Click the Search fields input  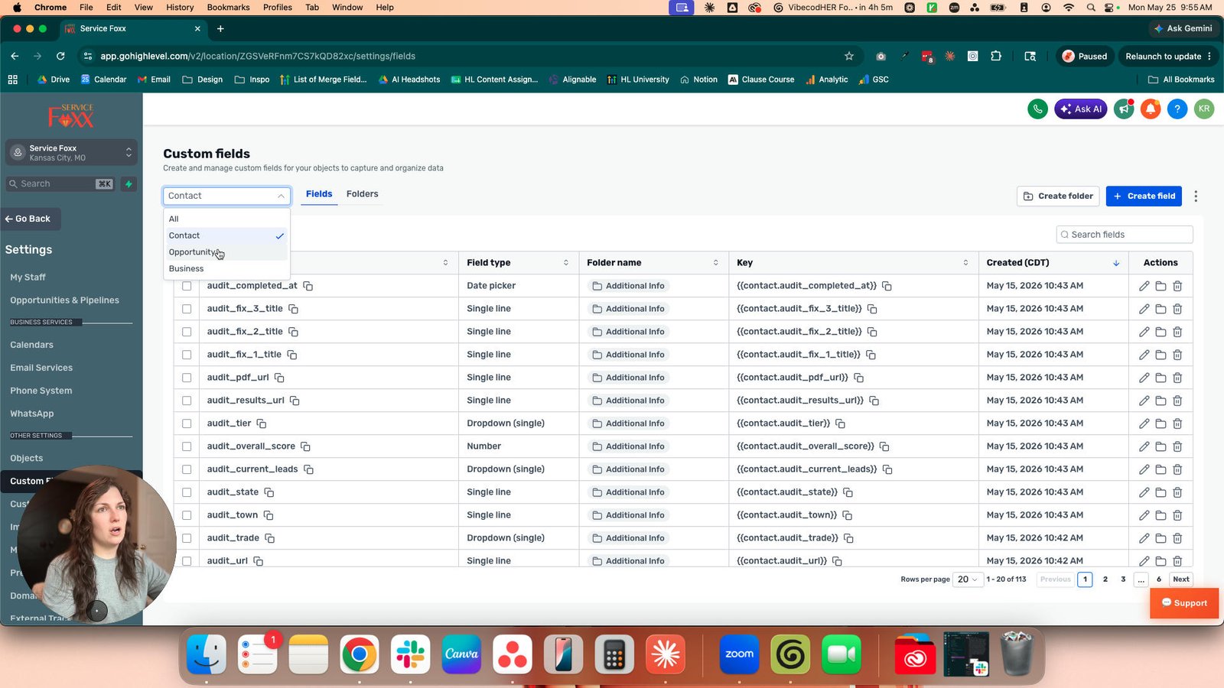click(x=1124, y=235)
